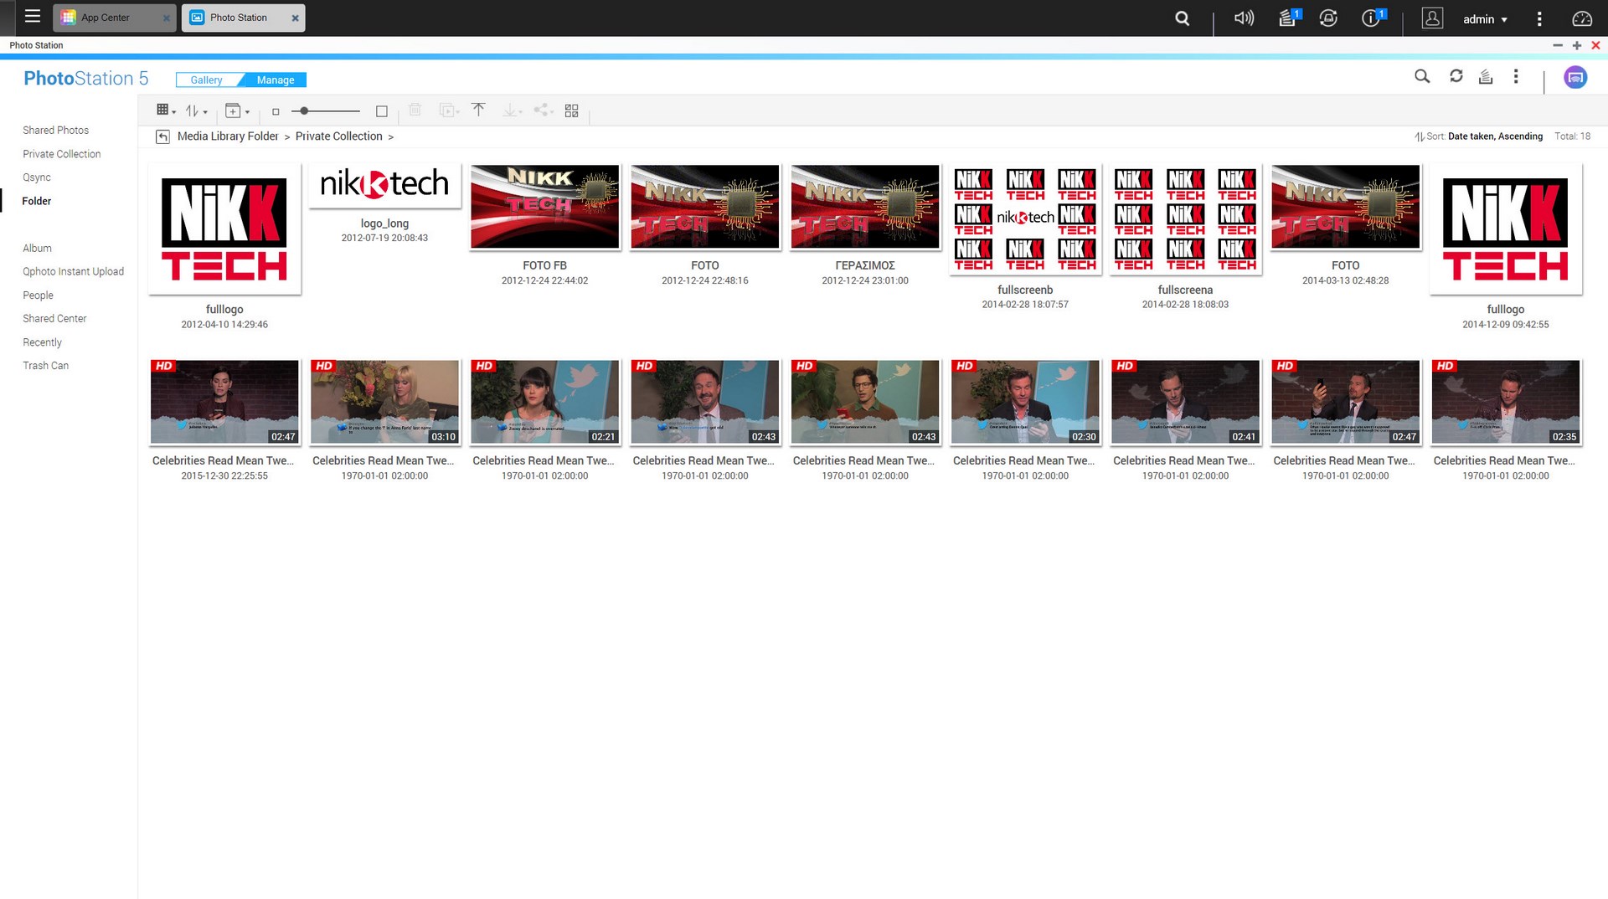
Task: Open the add album dropdown
Action: point(237,110)
